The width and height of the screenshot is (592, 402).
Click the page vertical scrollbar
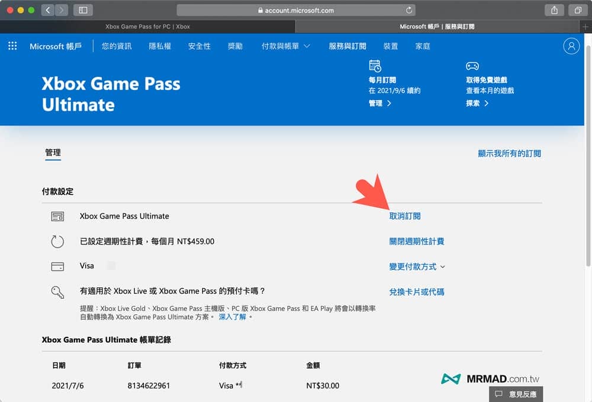pos(588,156)
